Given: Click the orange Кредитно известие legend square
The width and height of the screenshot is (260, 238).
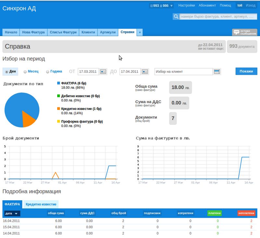Looking at the screenshot, I should click(58, 109).
